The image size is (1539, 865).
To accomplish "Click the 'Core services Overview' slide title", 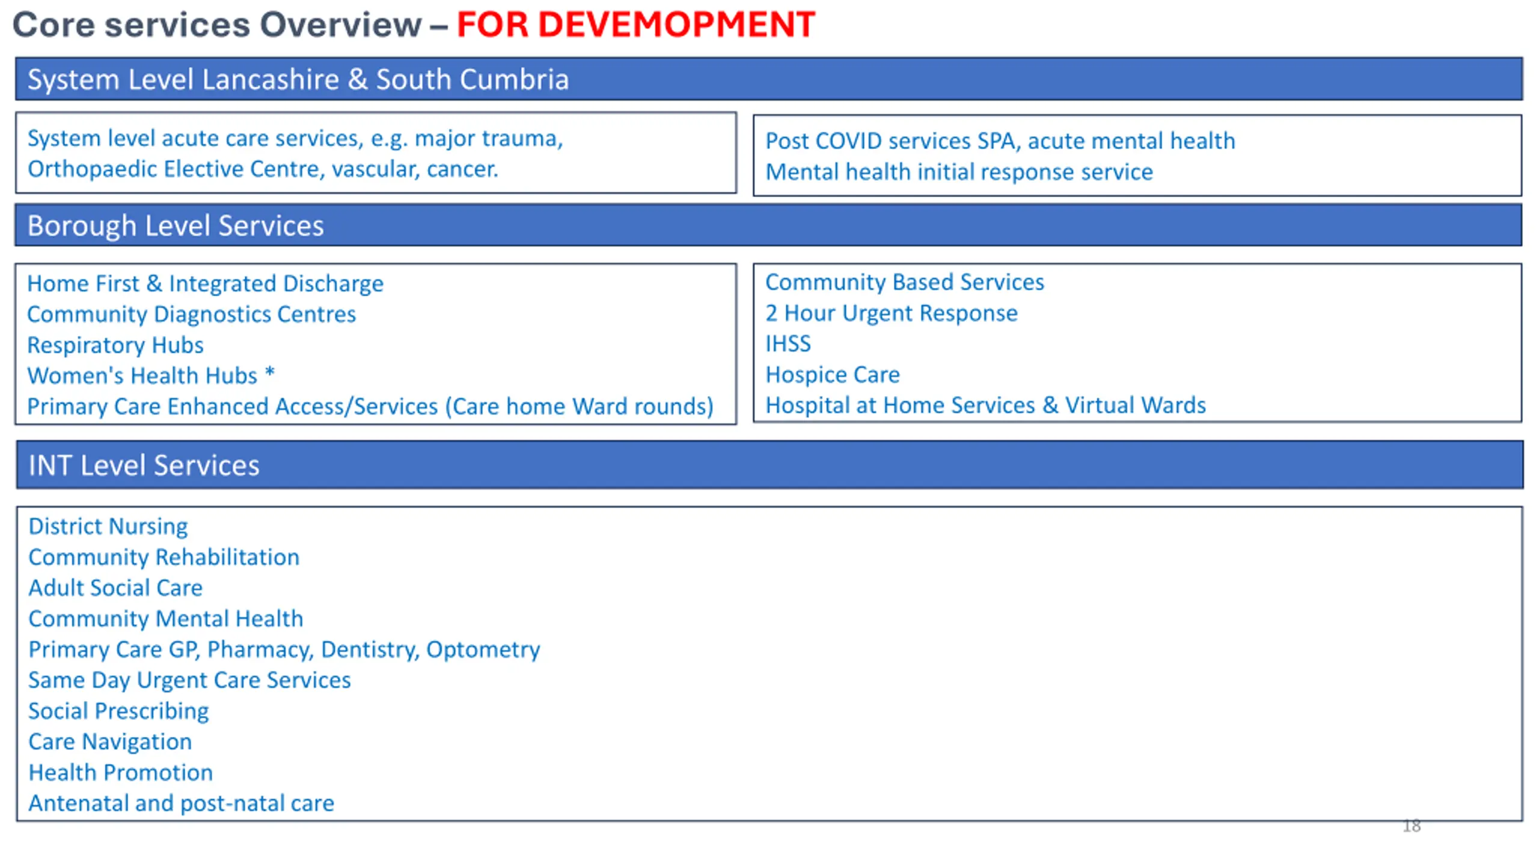I will (217, 25).
